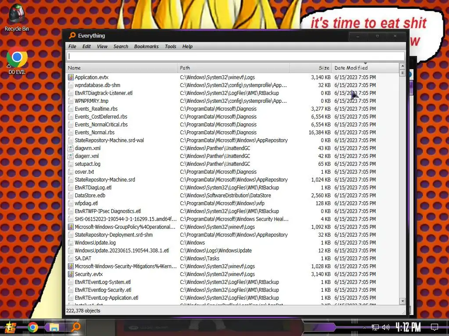Select EtwRTDiagLog.etl file name

click(93, 187)
